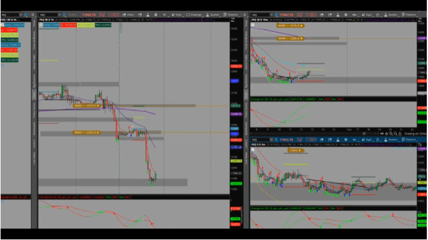
Task: Click the 10m chart horizontal scrollbar thumb
Action: tap(364, 134)
